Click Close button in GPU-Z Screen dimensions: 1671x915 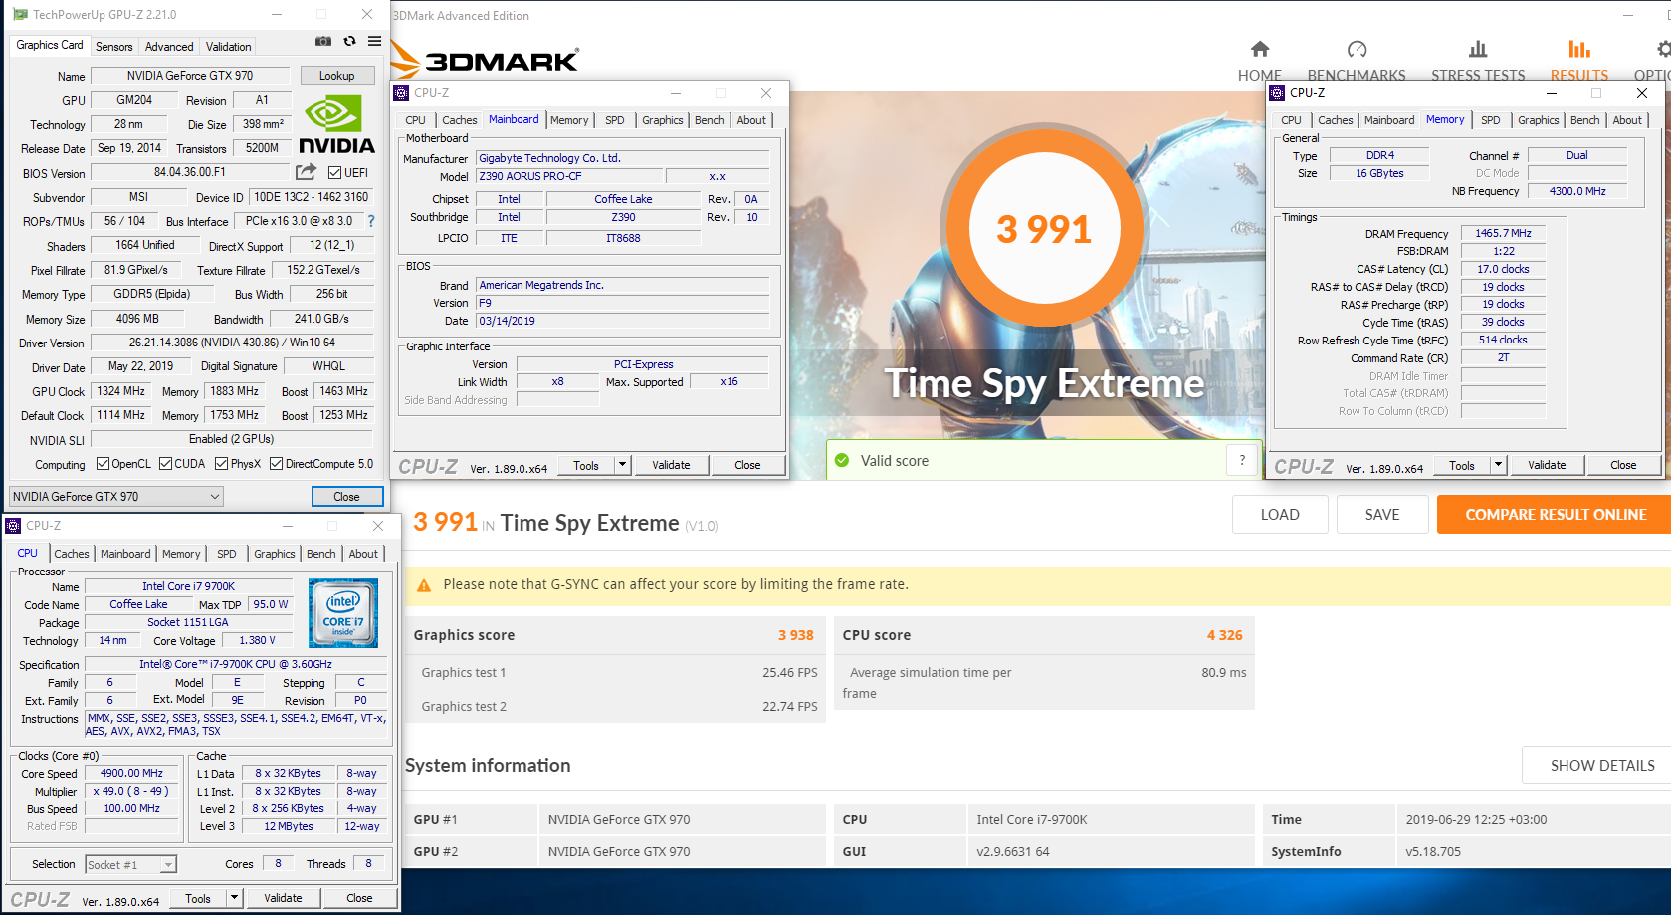click(346, 497)
